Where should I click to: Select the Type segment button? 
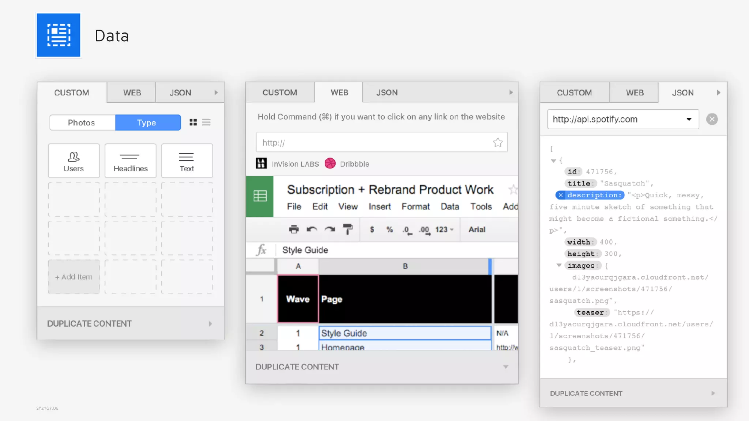tap(147, 123)
